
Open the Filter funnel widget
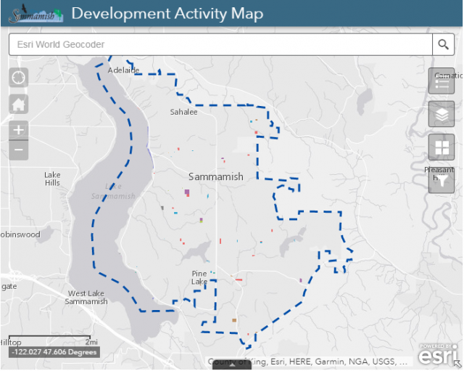442,181
